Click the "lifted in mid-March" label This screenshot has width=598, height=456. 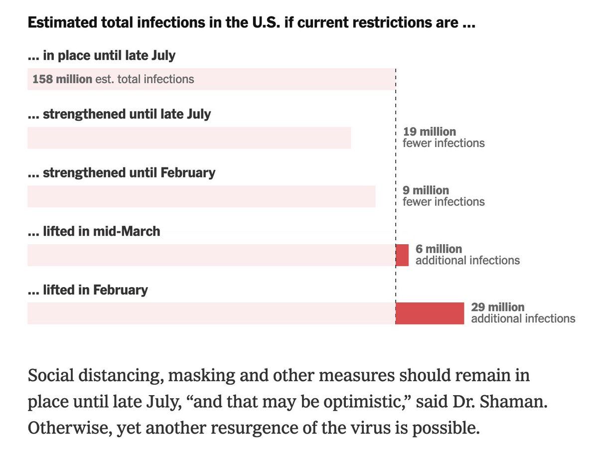(94, 231)
